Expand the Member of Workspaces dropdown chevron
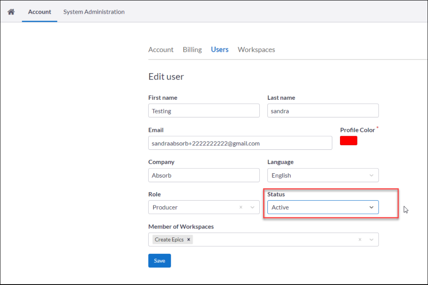The height and width of the screenshot is (285, 428). point(371,240)
